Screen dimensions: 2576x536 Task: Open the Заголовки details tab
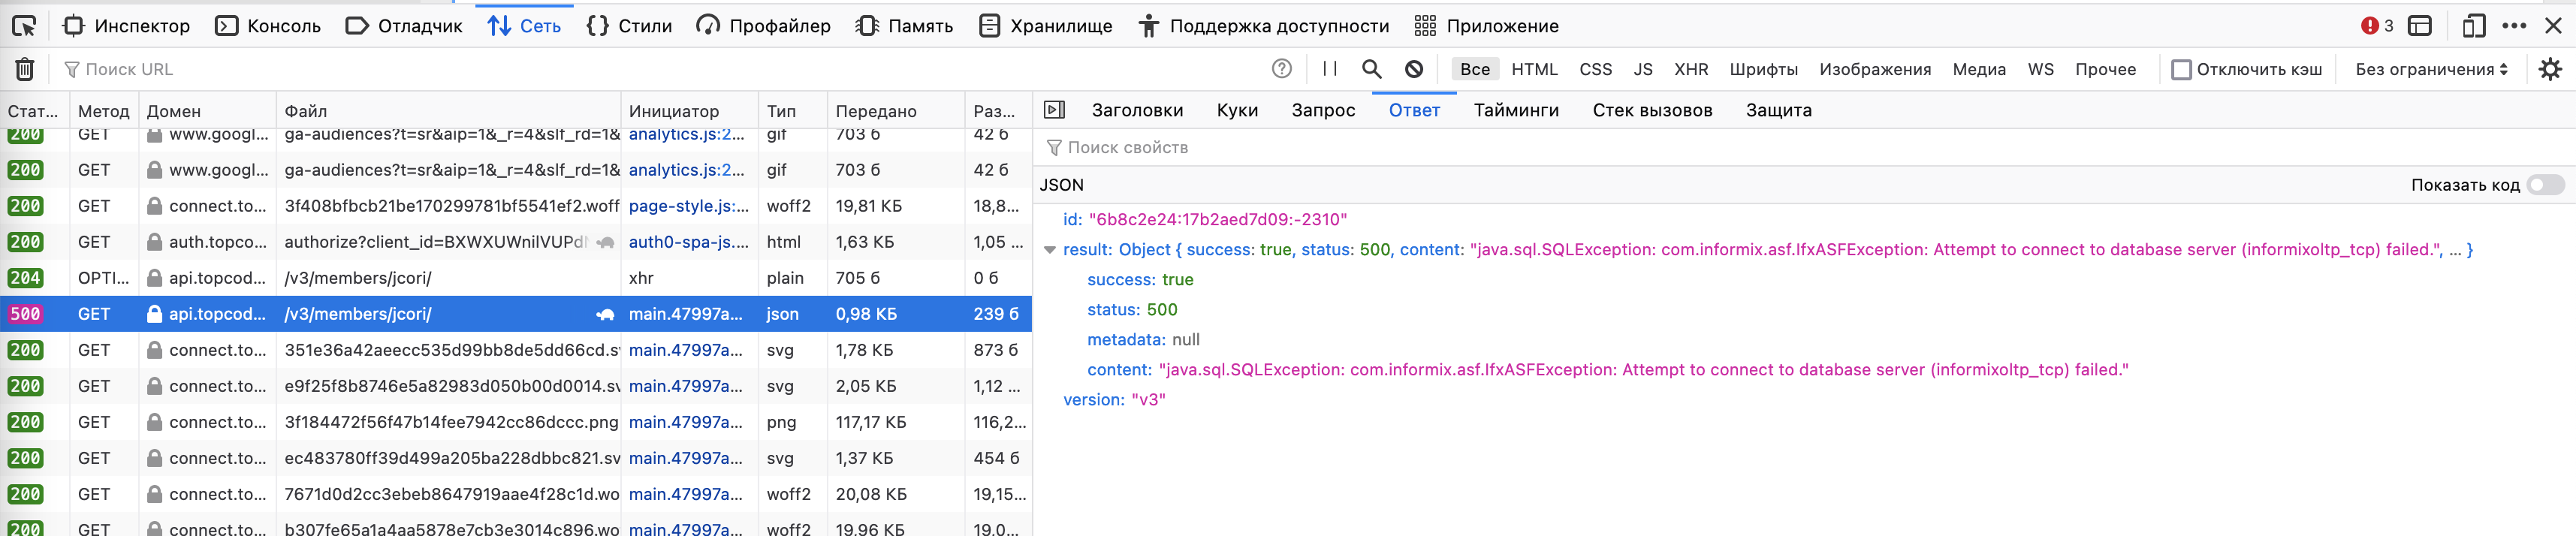coord(1137,110)
